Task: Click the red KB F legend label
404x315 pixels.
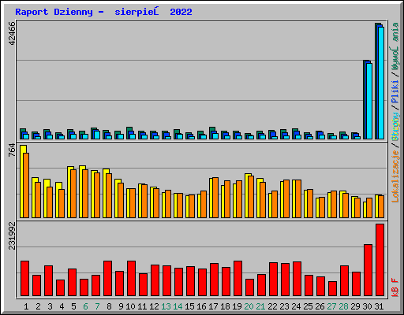Action: 395,287
